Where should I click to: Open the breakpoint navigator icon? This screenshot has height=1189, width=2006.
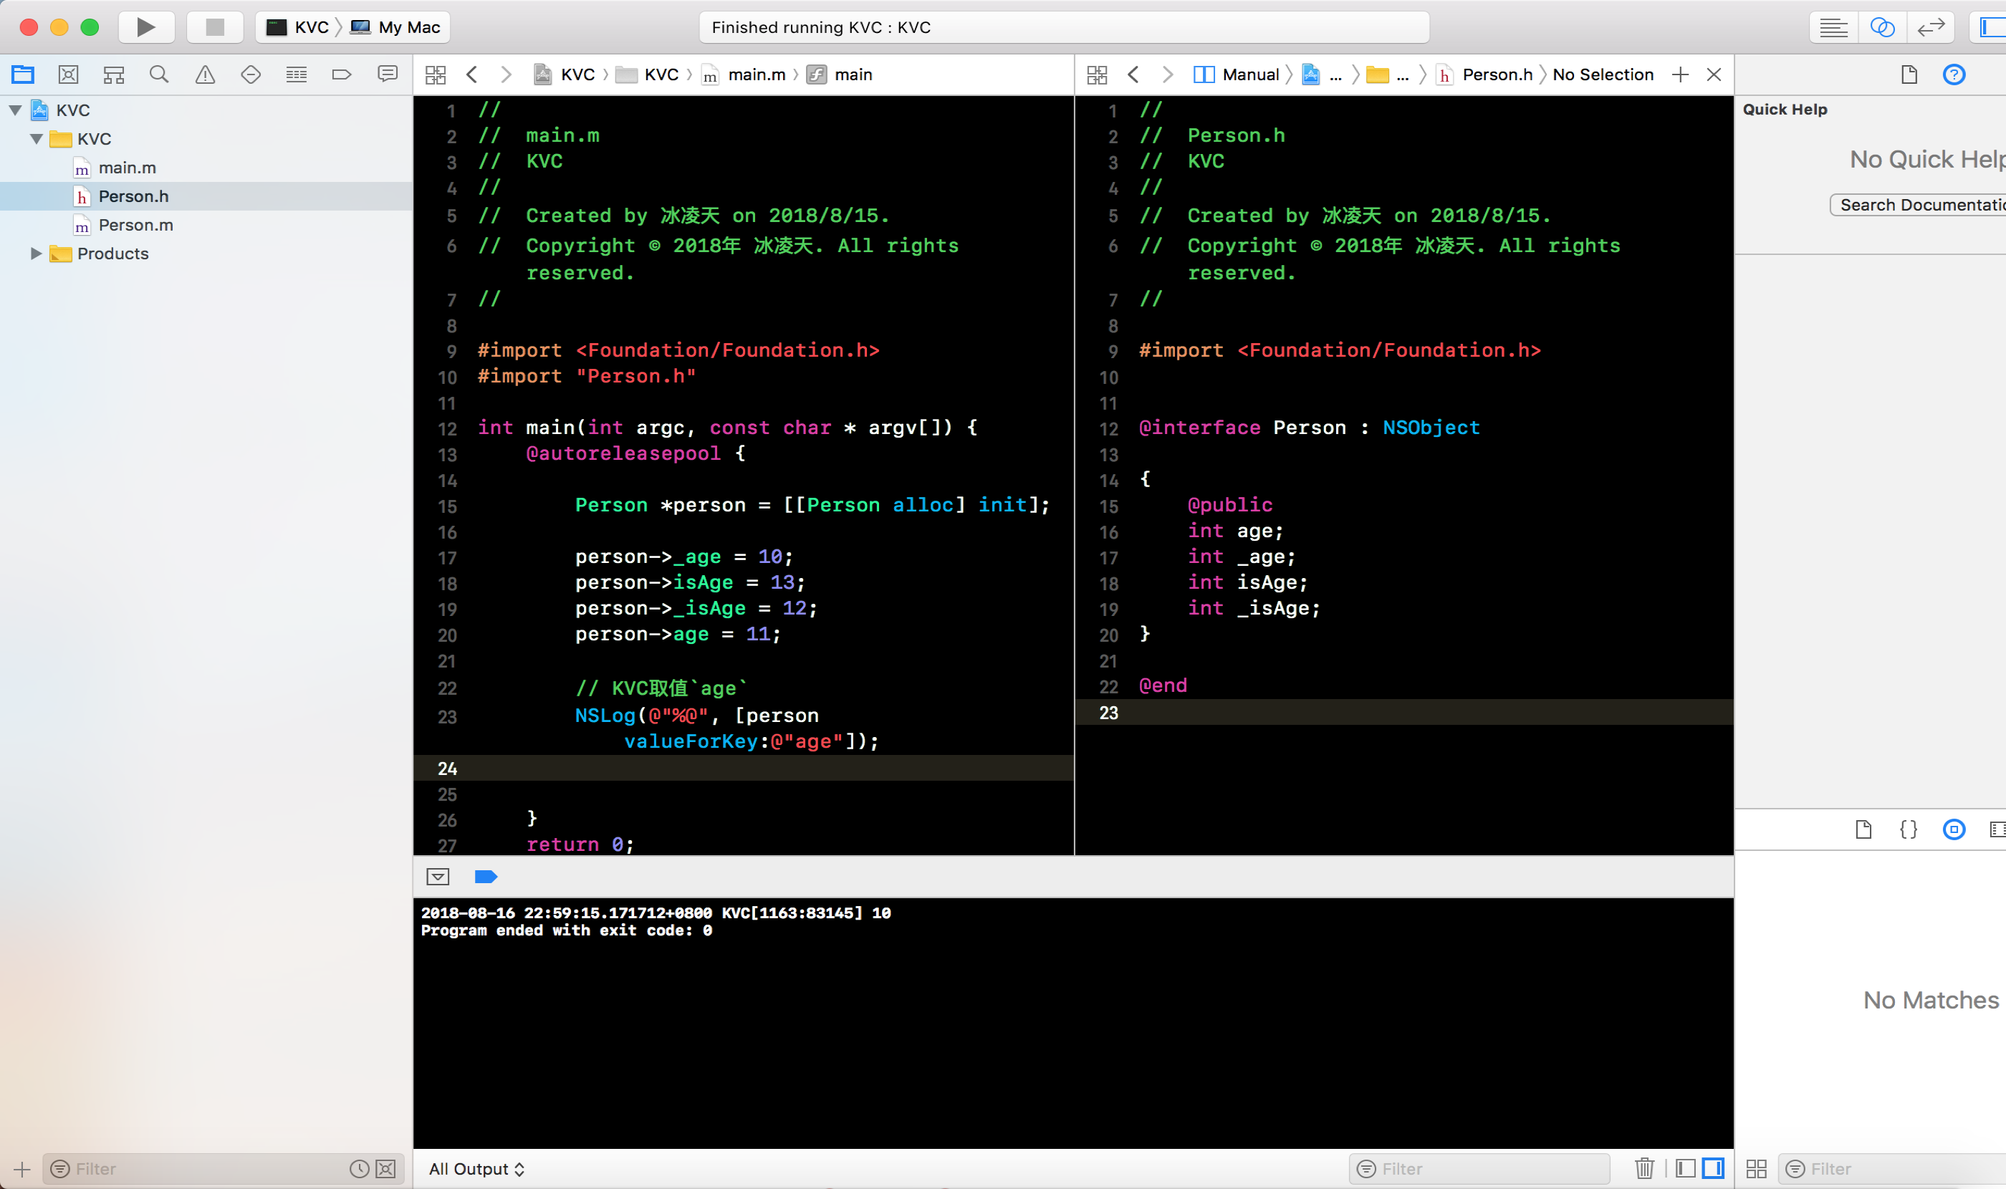point(342,74)
